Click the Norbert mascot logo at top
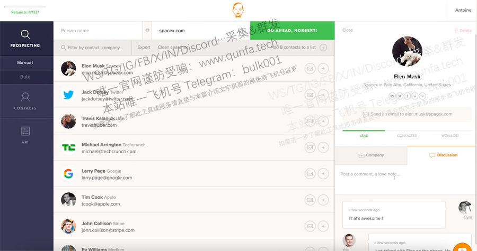 [238, 10]
